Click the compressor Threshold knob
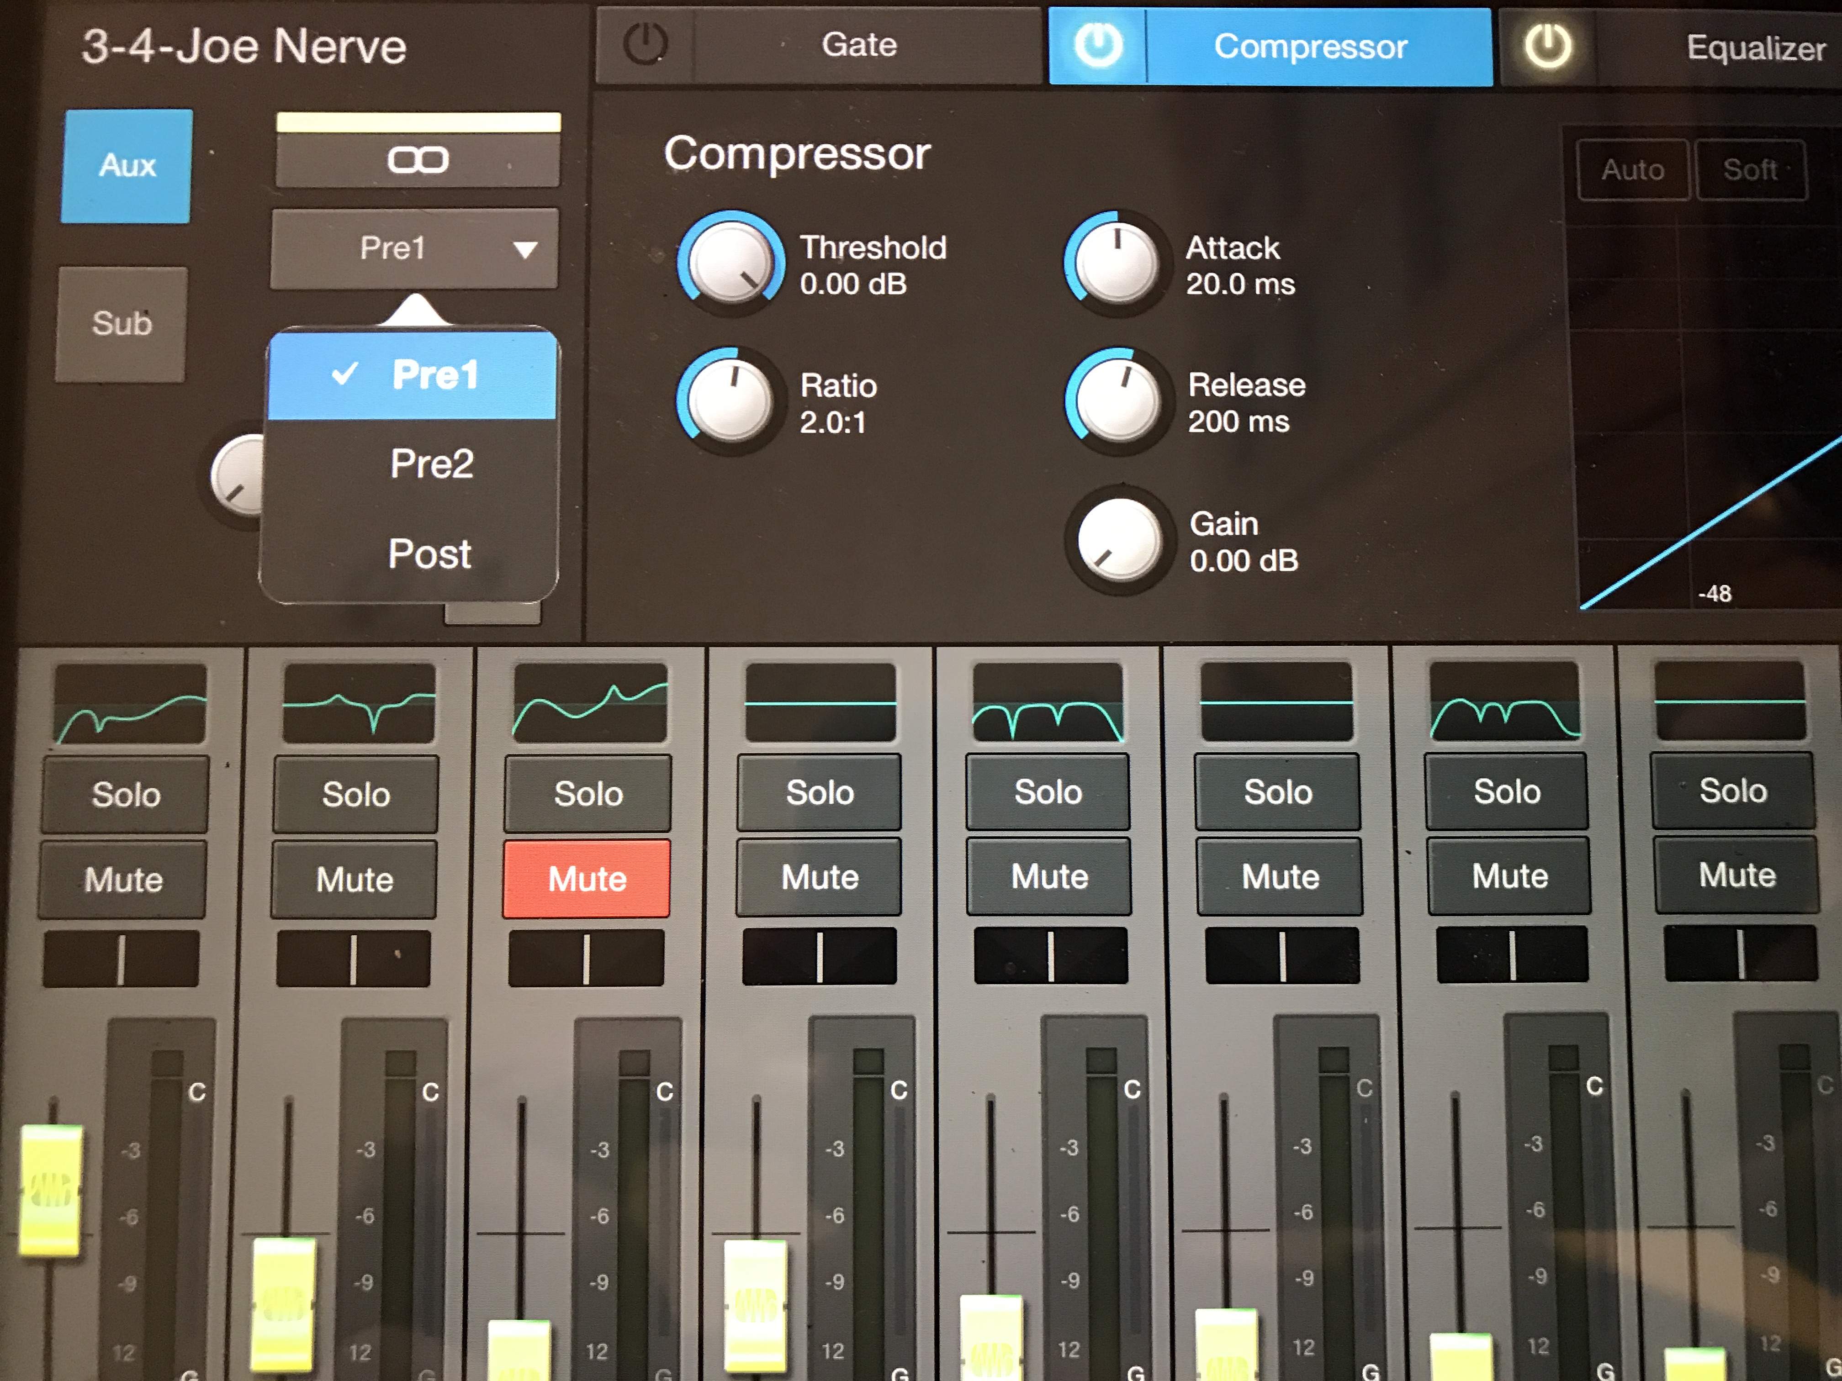Image resolution: width=1842 pixels, height=1381 pixels. click(730, 263)
